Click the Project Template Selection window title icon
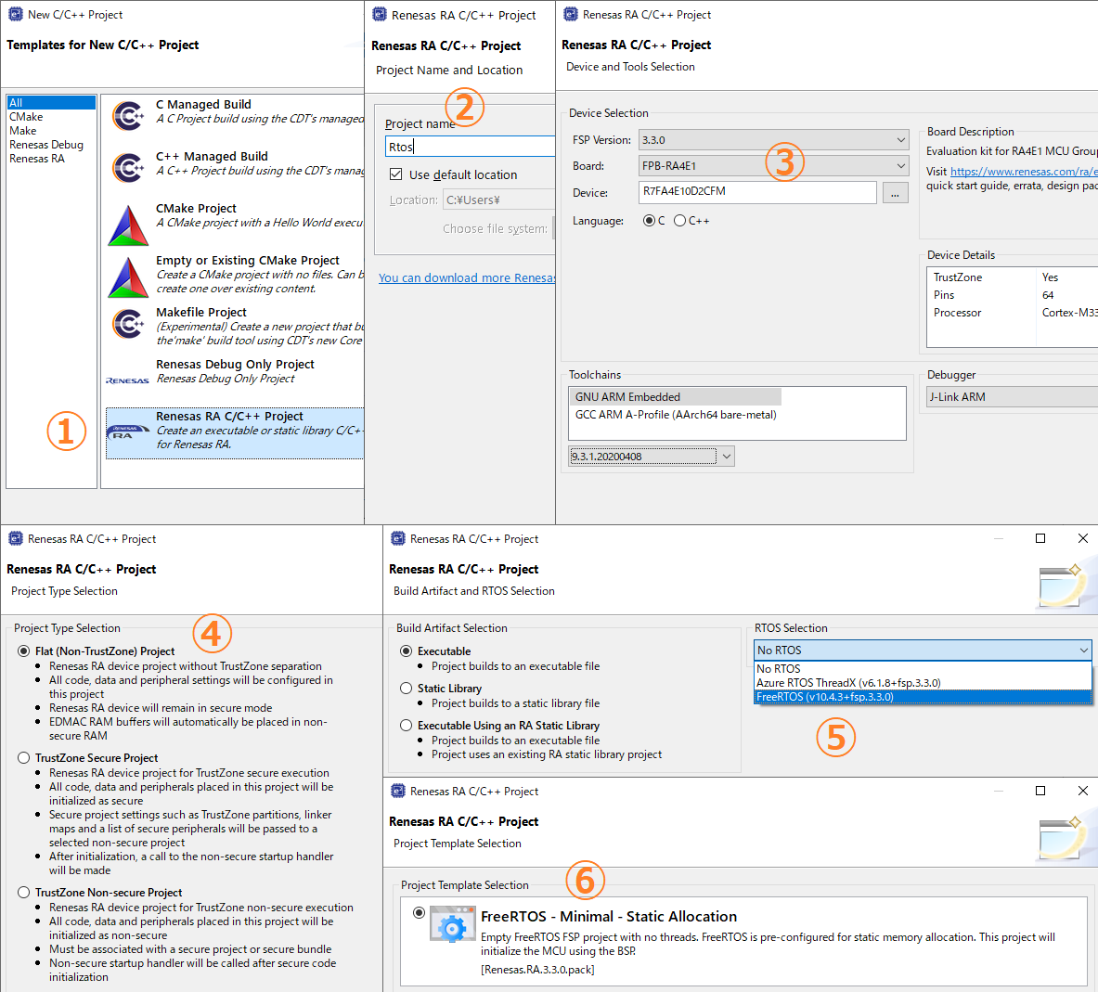 click(398, 791)
